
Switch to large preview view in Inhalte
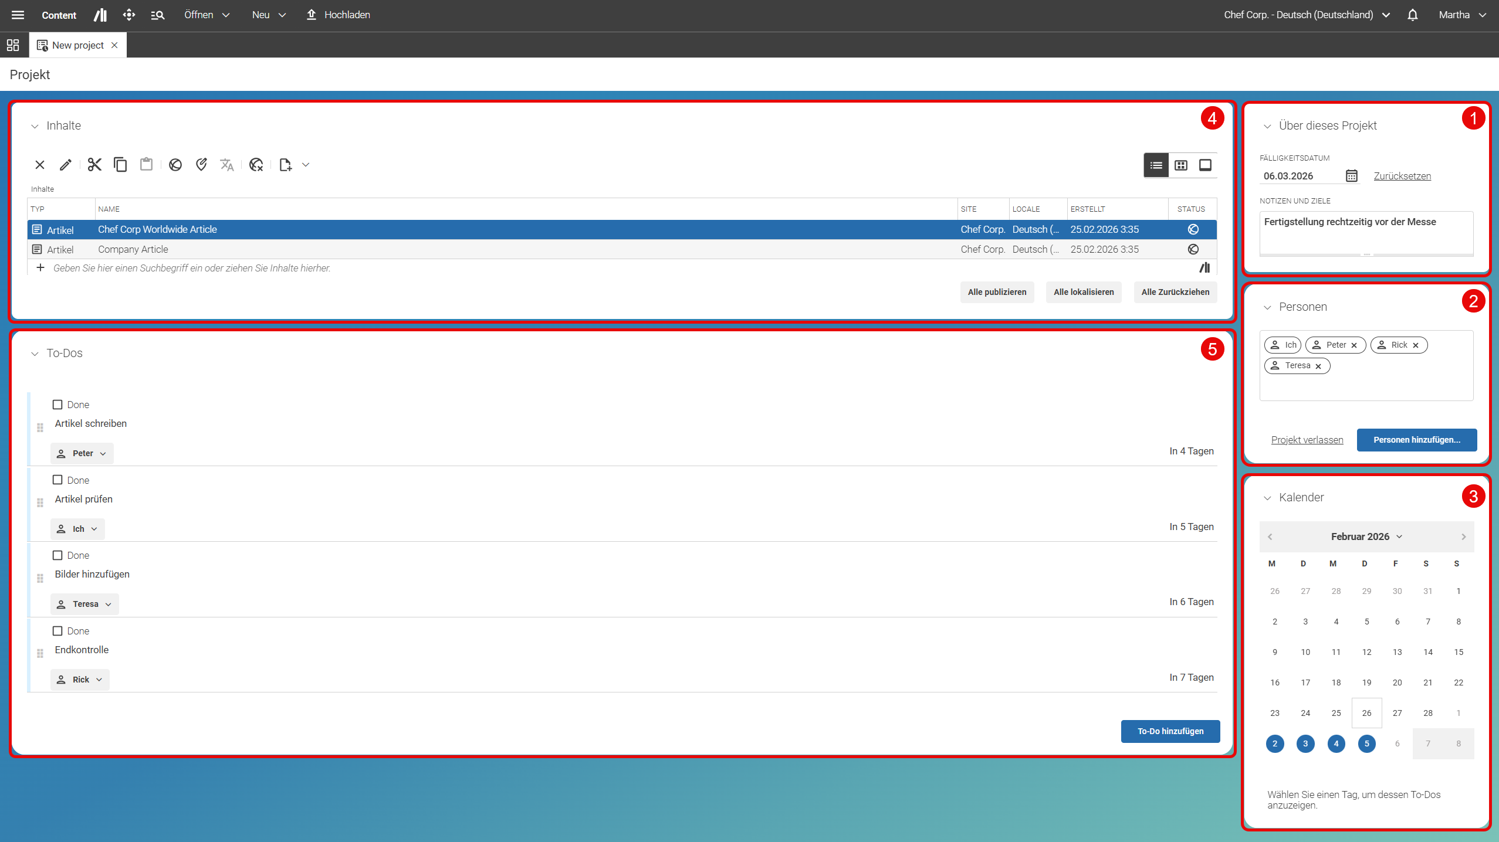coord(1205,165)
